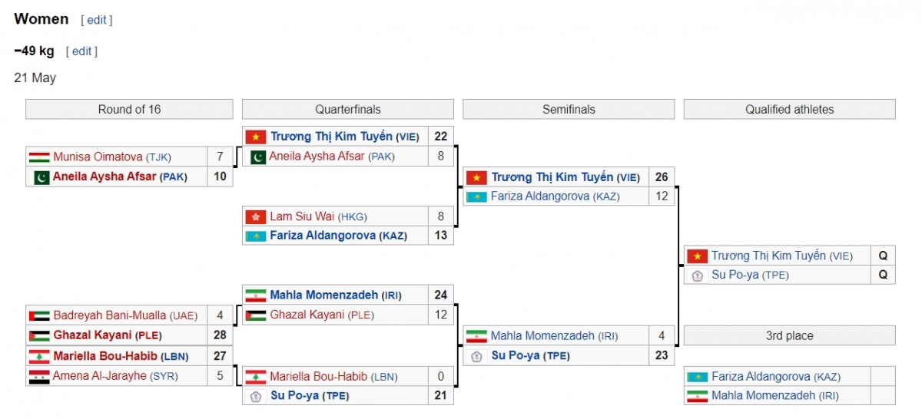
Task: Open Amena Al-Jarayhe's page link
Action: [x=99, y=376]
